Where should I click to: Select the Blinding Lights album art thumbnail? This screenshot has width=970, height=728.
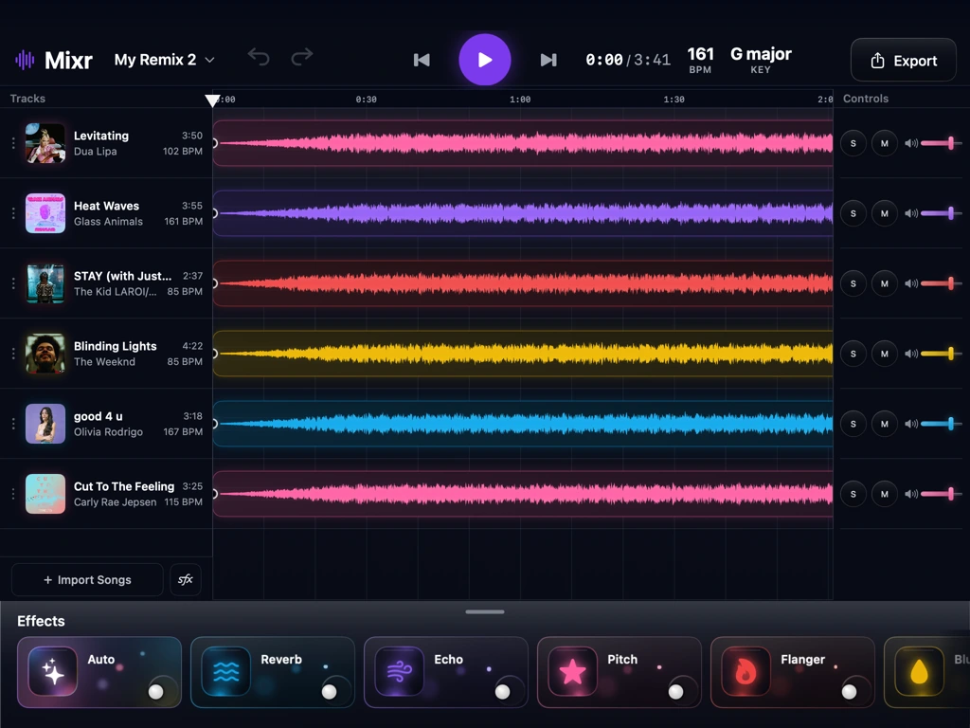point(45,354)
